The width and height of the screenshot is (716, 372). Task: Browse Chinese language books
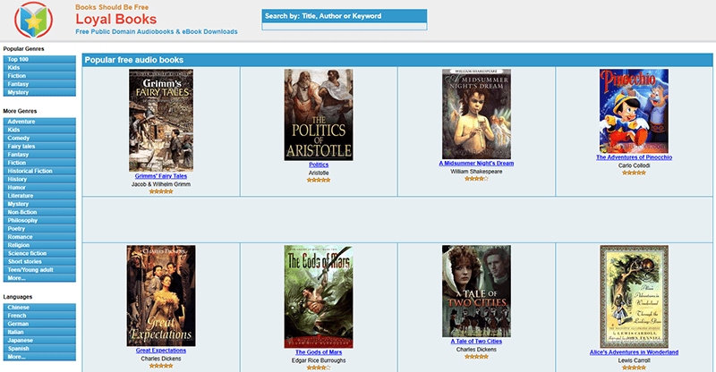pyautogui.click(x=39, y=308)
